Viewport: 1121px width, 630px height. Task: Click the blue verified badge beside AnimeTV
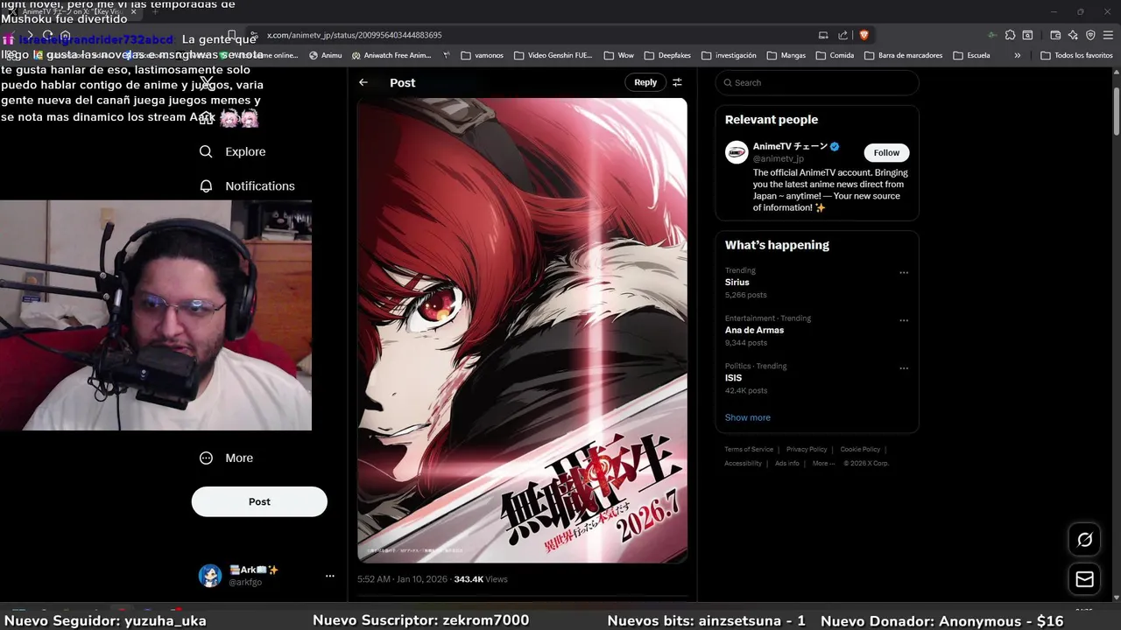[835, 147]
